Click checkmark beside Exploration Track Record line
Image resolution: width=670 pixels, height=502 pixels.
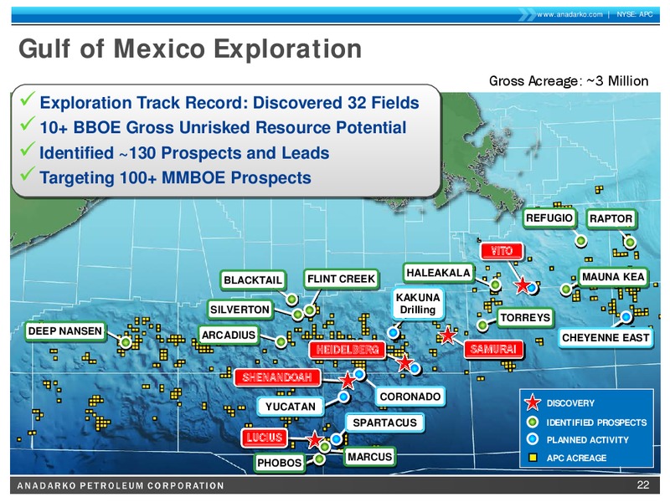pos(28,99)
